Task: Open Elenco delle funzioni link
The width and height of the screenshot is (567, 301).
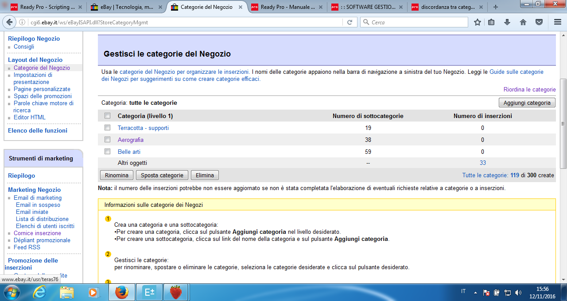Action: (x=38, y=130)
